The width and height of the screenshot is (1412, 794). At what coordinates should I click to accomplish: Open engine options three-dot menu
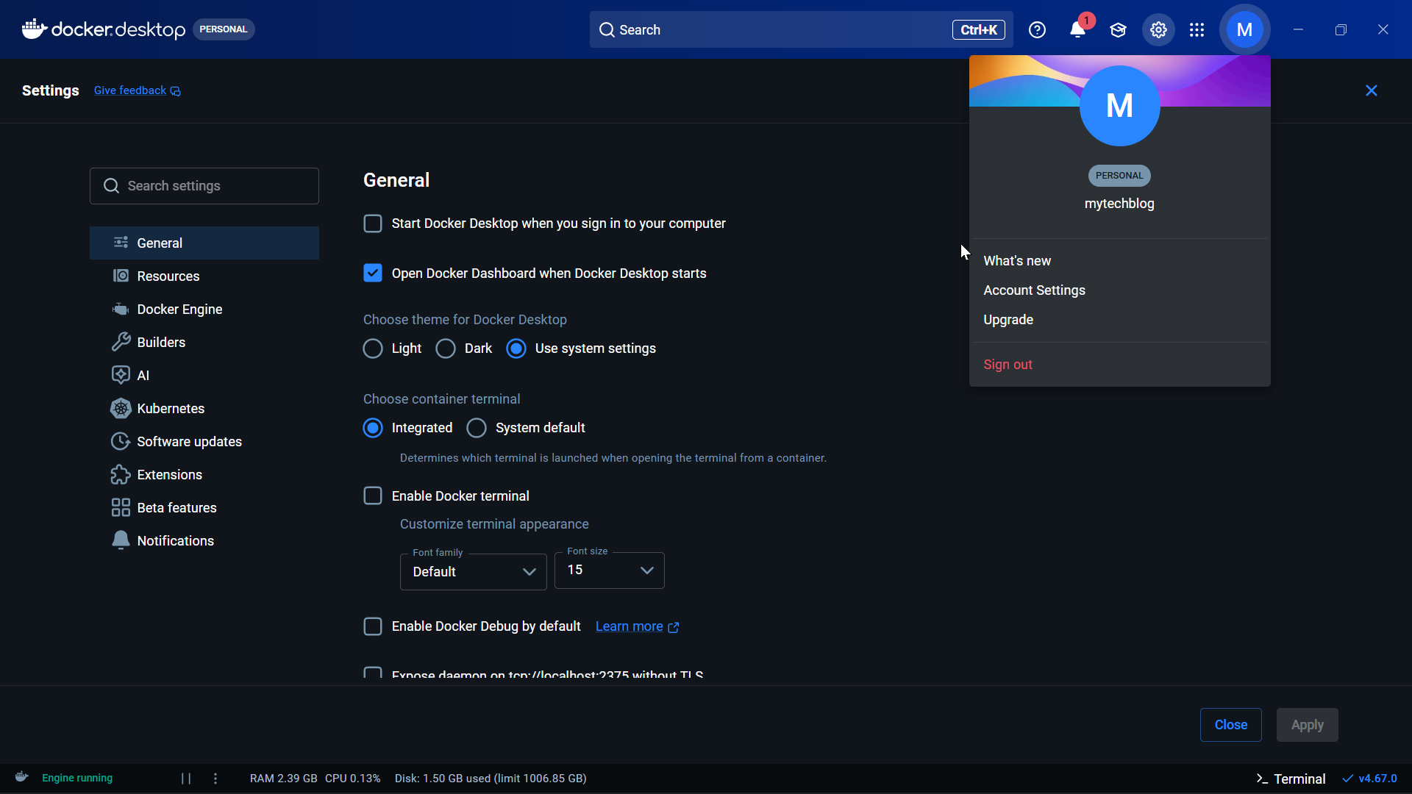click(215, 779)
